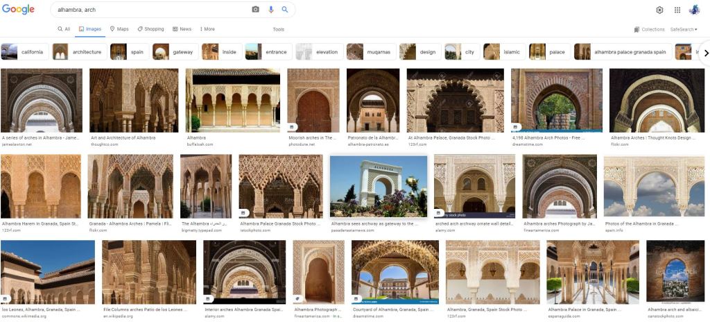Select the 'muqarnas' filter chip
Screen dimensions: 710x322
click(x=371, y=52)
